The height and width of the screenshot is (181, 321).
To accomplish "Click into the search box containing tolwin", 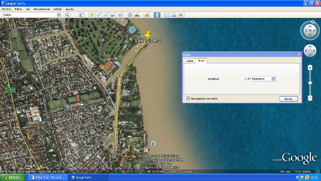I will tap(30, 15).
